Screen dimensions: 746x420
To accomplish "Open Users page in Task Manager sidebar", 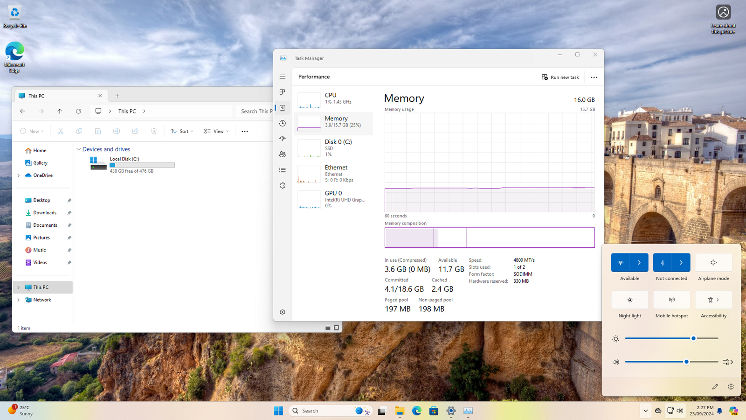I will click(x=283, y=154).
